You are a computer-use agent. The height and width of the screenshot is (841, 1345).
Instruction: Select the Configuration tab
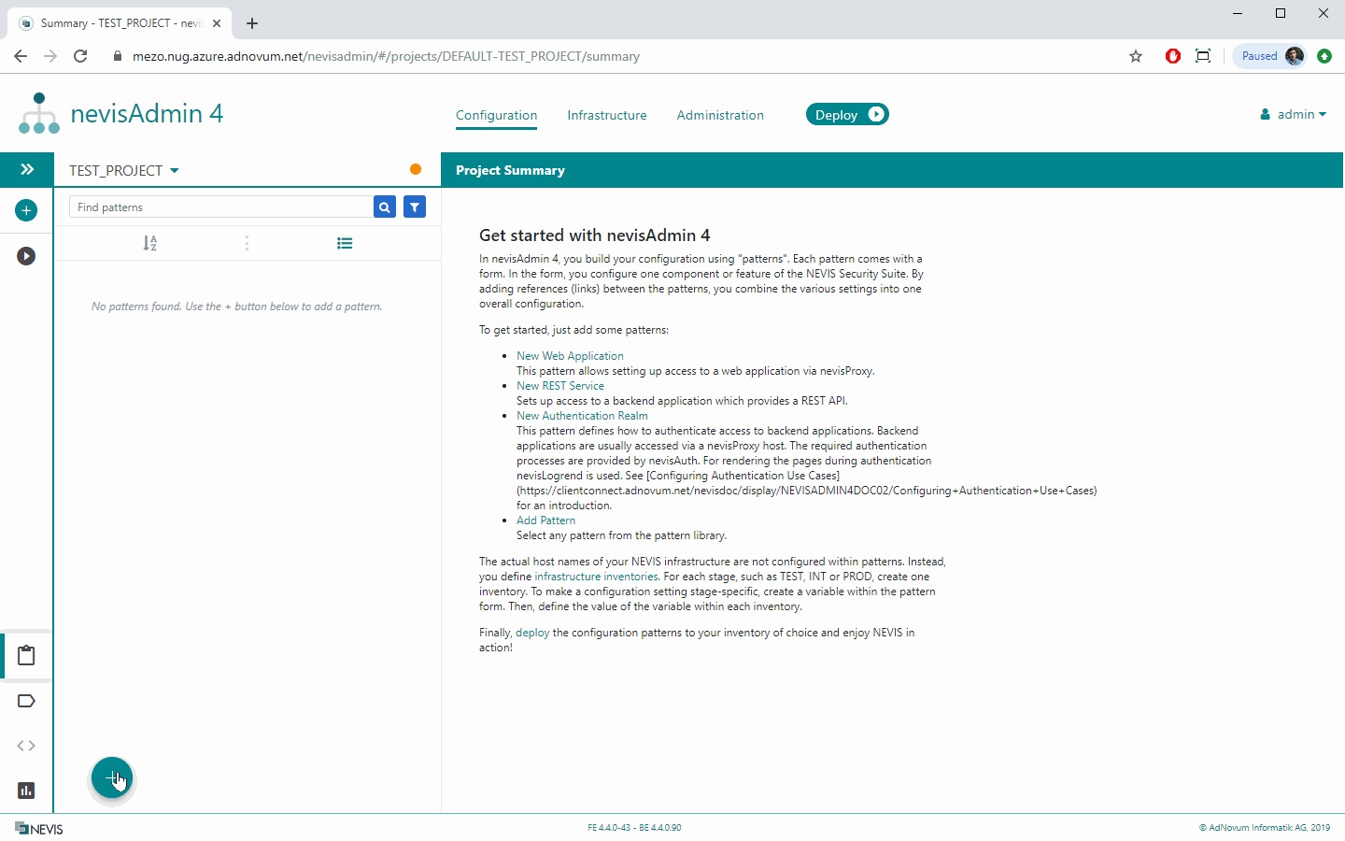coord(496,115)
